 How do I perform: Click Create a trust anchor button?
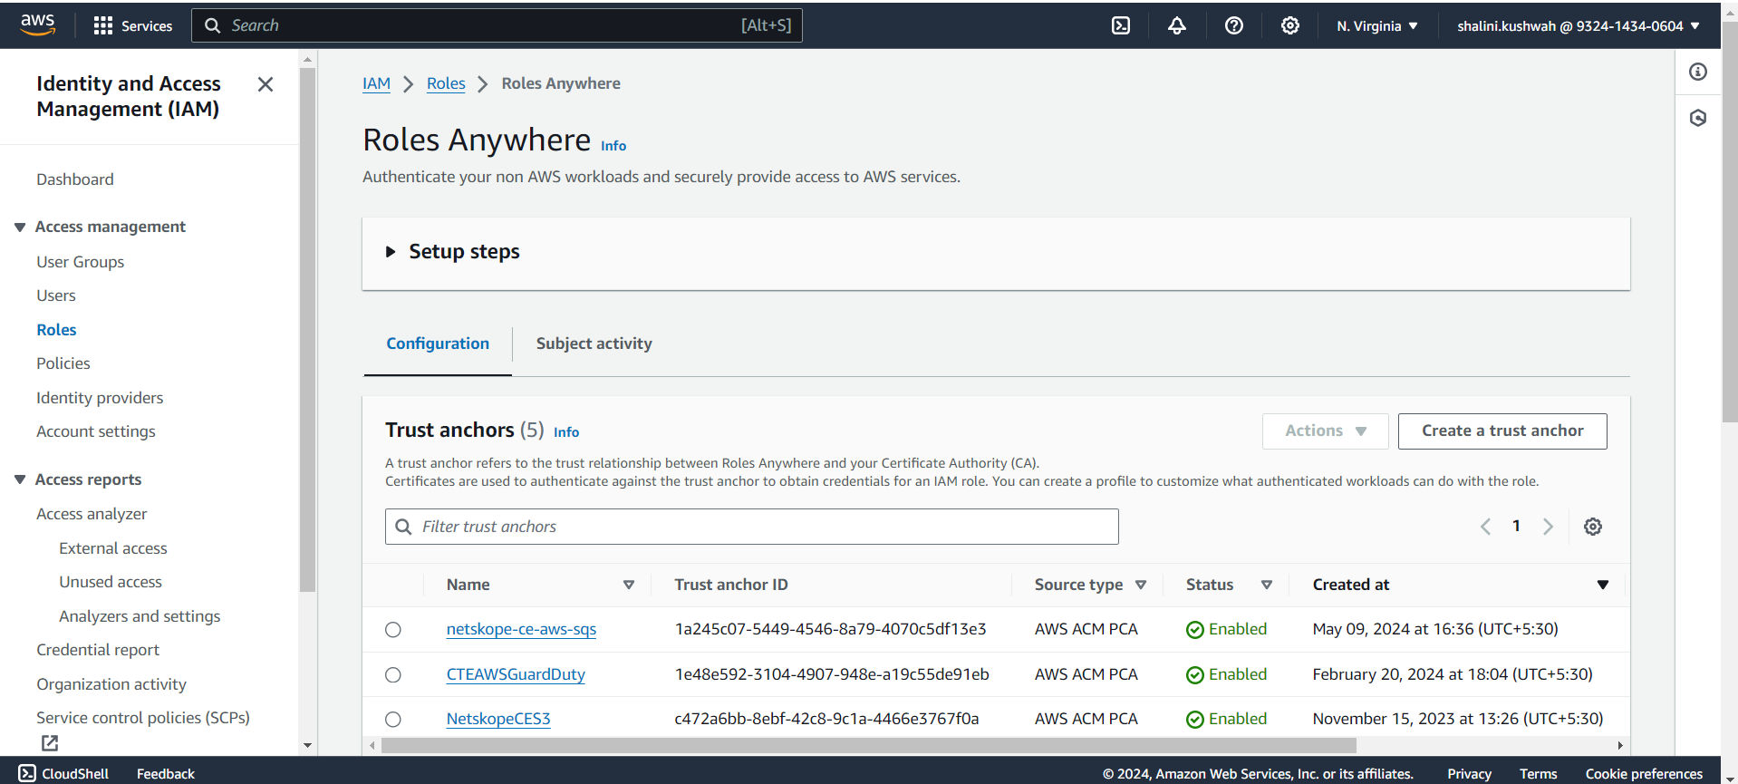(x=1502, y=431)
